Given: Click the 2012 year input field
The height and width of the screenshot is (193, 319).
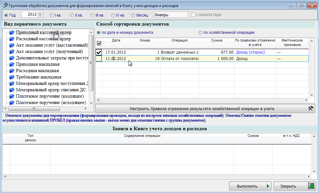Looking at the screenshot, I should tap(30, 14).
